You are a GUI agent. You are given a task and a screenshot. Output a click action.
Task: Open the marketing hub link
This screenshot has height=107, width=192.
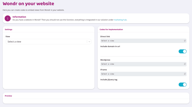tap(120, 20)
